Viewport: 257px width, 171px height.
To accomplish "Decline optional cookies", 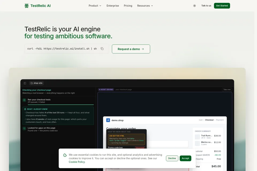I will point(172,158).
